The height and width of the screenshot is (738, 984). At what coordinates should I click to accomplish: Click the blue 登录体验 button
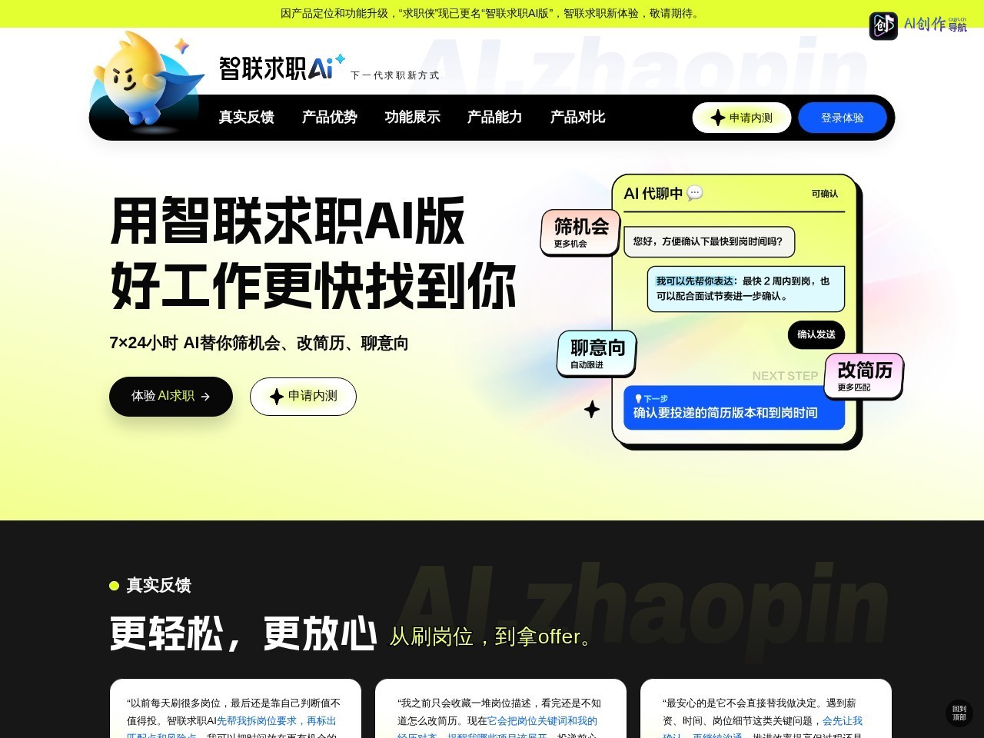click(843, 118)
